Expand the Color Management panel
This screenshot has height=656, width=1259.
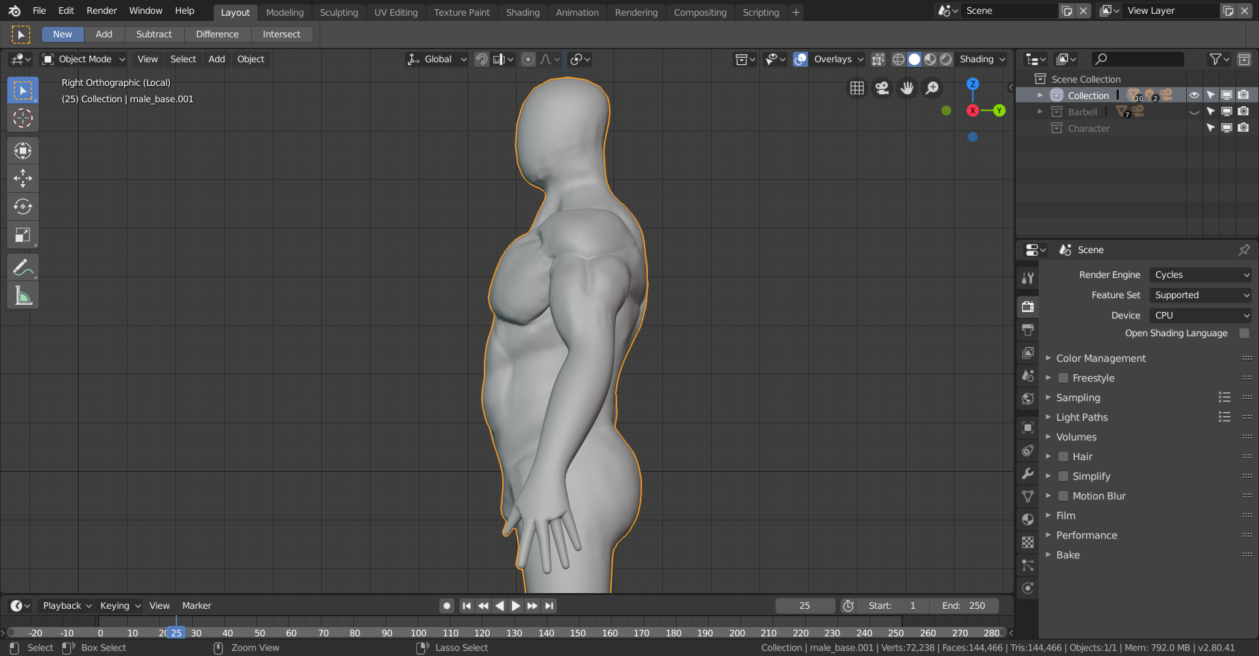1101,358
